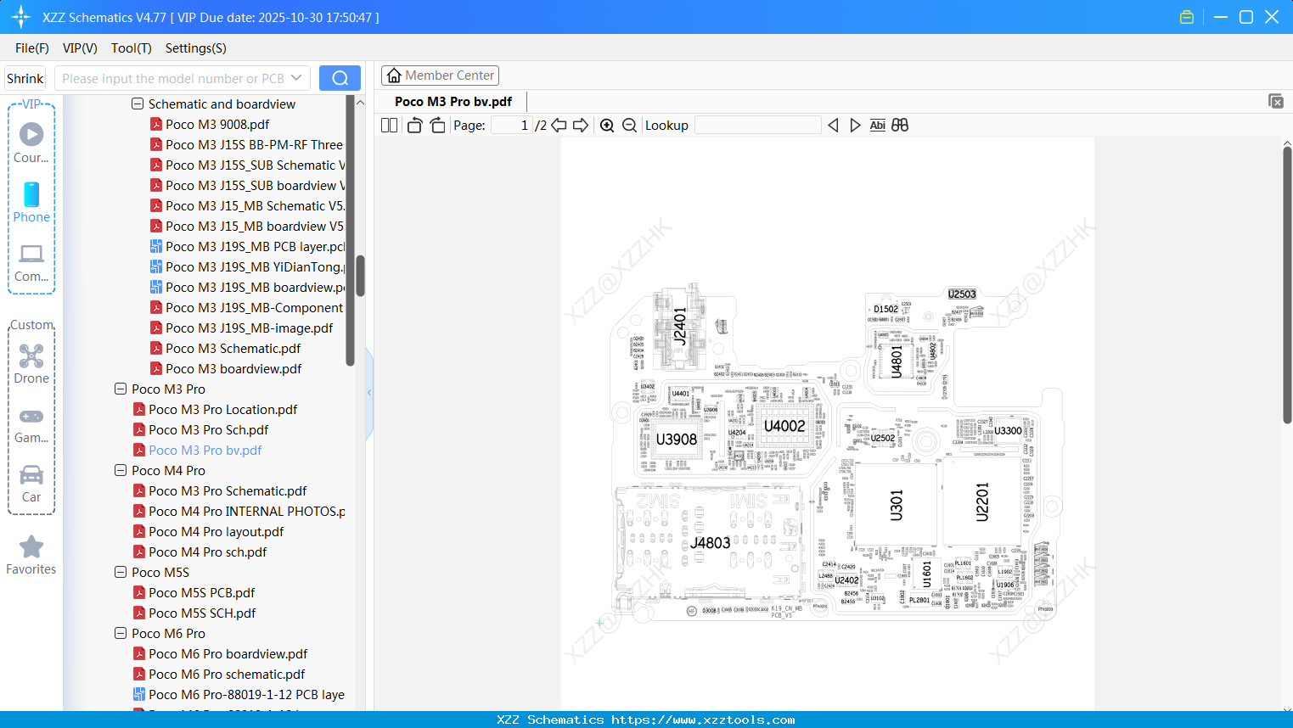This screenshot has height=728, width=1293.
Task: Open the Courses sidebar section
Action: point(31,143)
